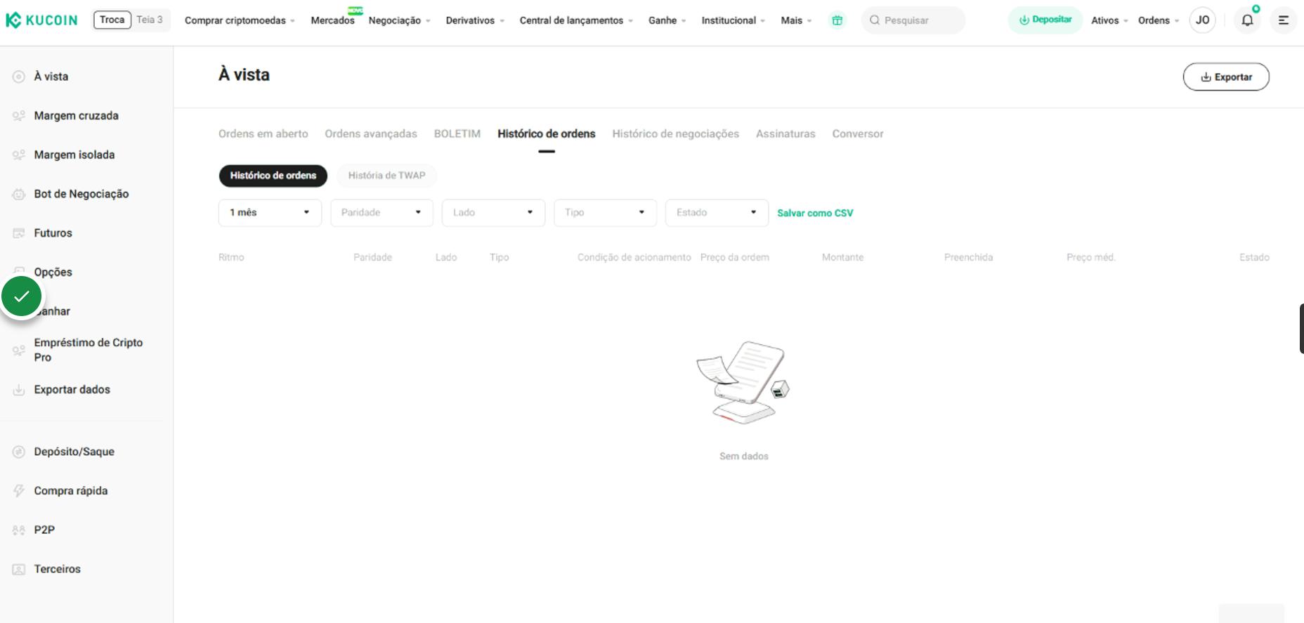The image size is (1304, 623).
Task: Expand the Ativos menu
Action: point(1109,20)
